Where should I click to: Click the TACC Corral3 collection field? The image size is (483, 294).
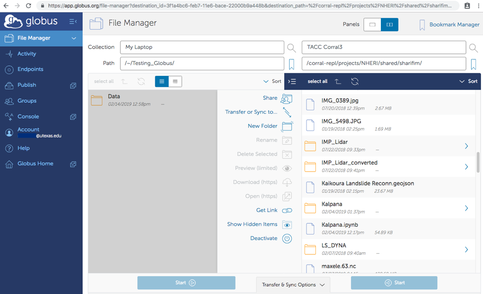tap(384, 48)
